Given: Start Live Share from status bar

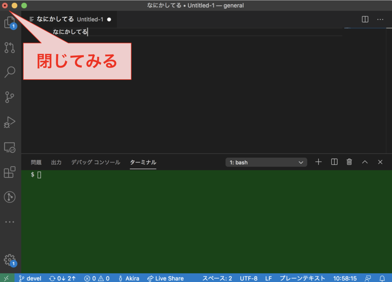Looking at the screenshot, I should point(165,278).
